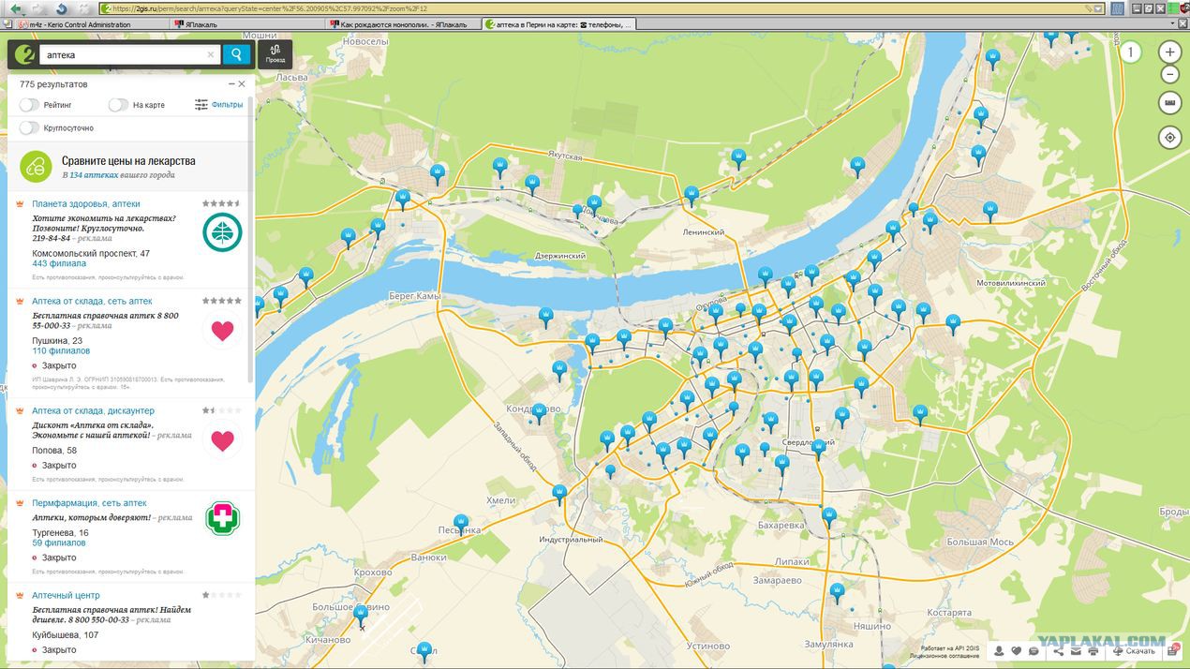Reload the page in the browser
The width and height of the screenshot is (1190, 669).
[x=60, y=8]
